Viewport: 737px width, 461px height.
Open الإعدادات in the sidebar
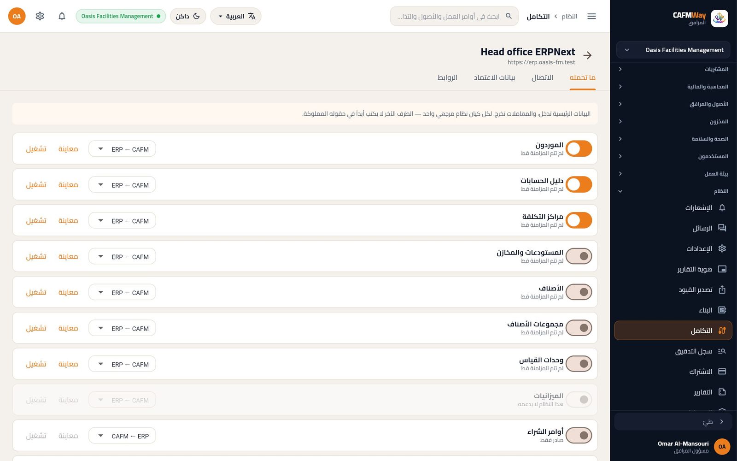[x=673, y=248]
